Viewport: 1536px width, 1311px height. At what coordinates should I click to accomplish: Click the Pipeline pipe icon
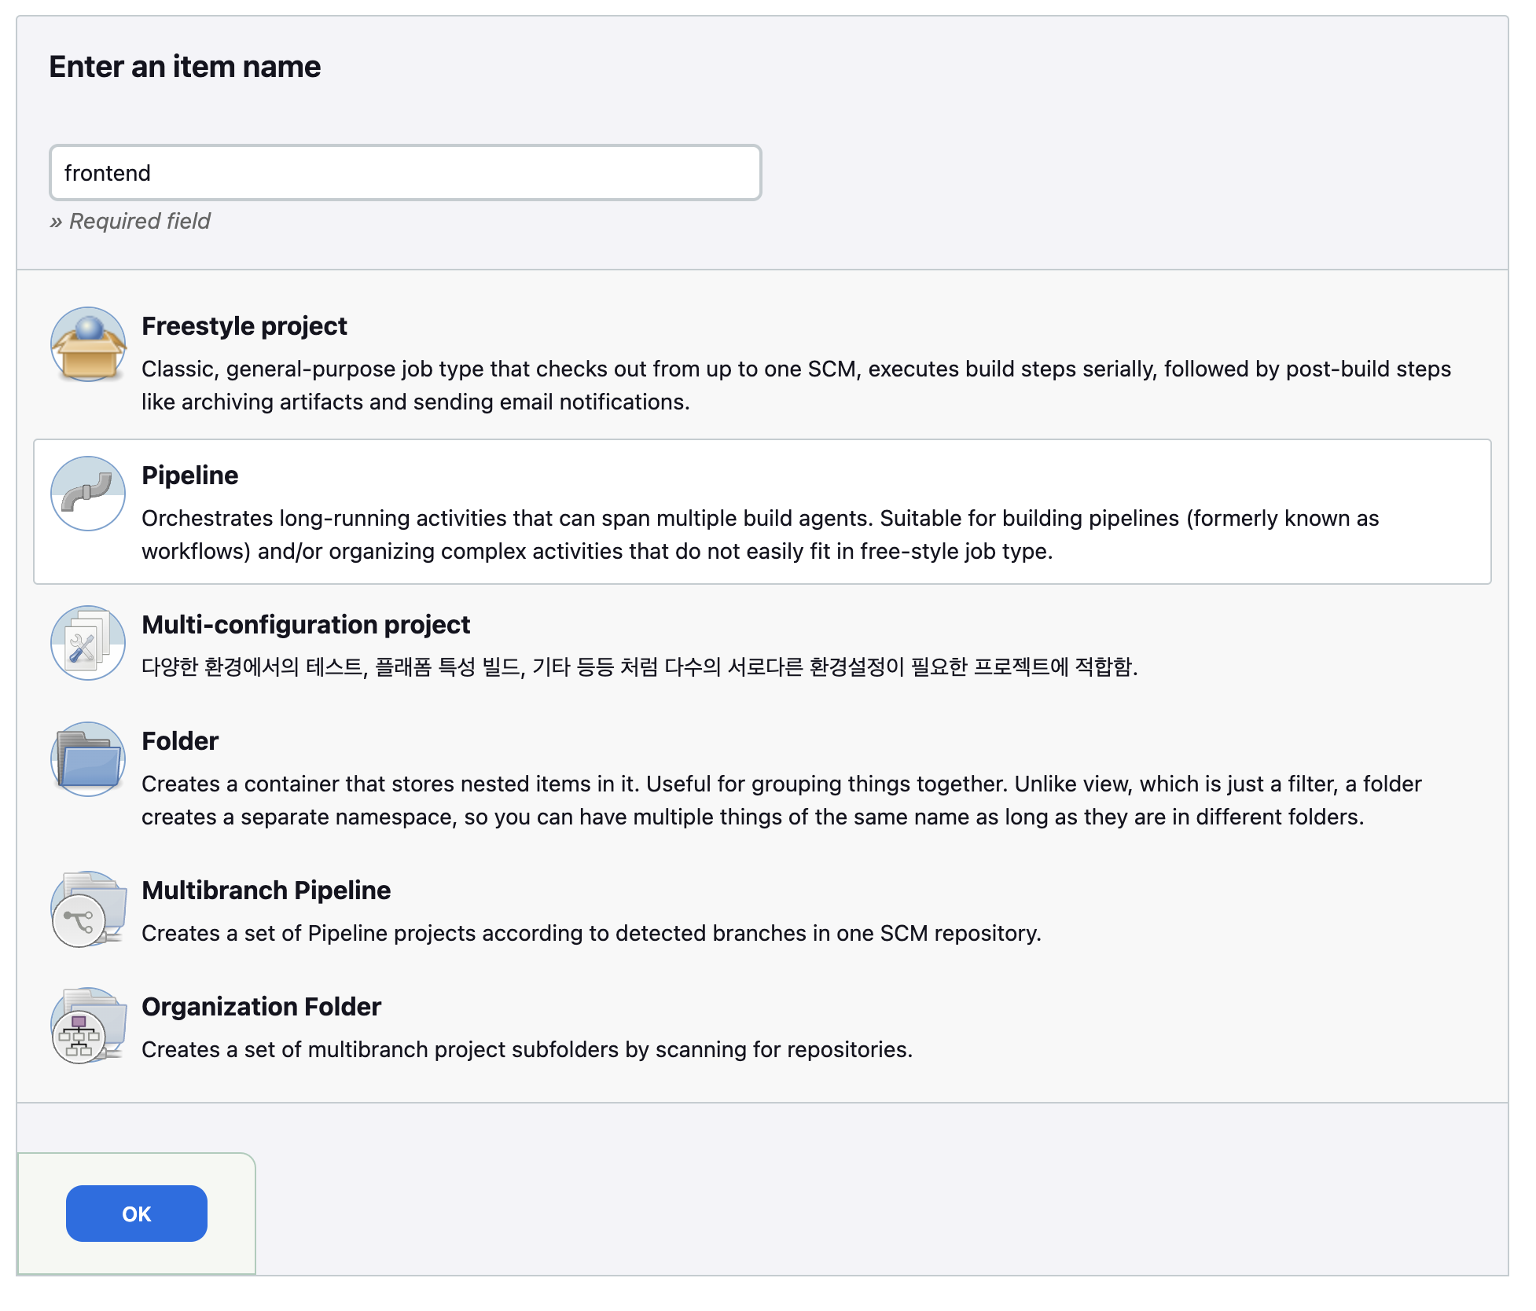click(88, 494)
